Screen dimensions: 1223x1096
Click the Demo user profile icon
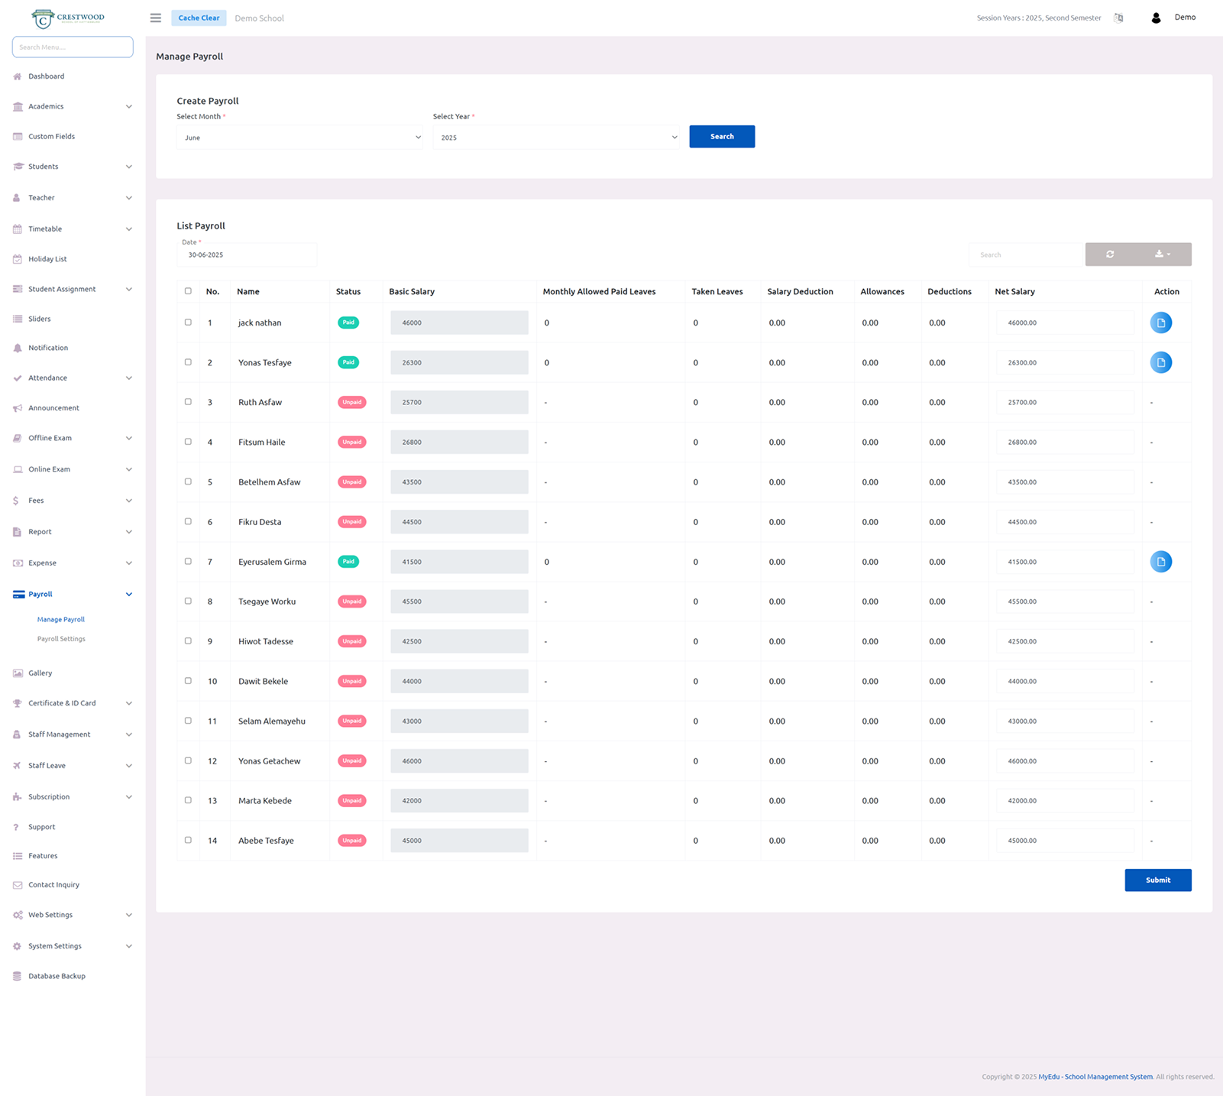1156,18
